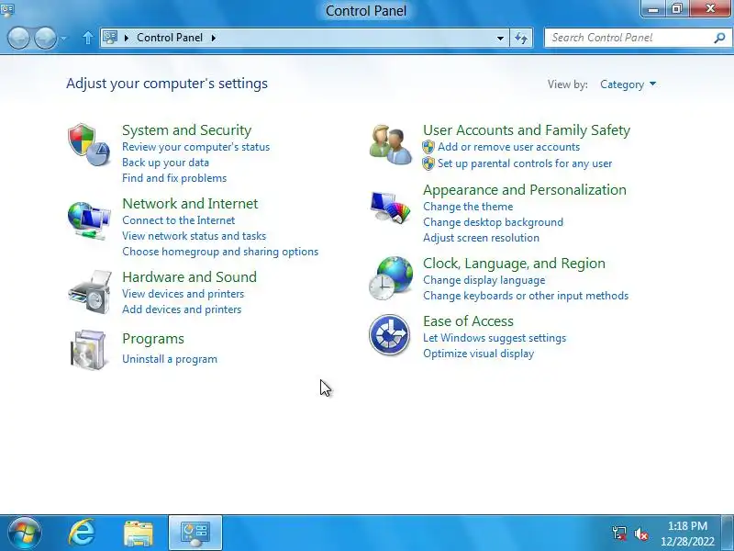This screenshot has width=734, height=551.
Task: Click the Up arrow navigation icon
Action: tap(87, 38)
